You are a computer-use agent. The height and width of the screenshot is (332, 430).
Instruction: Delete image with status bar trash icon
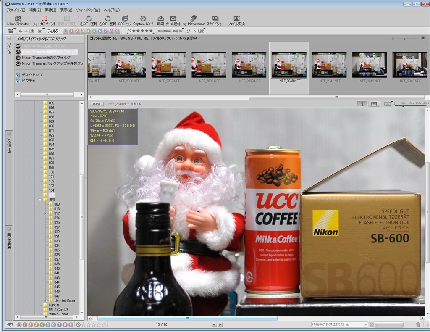(418, 324)
